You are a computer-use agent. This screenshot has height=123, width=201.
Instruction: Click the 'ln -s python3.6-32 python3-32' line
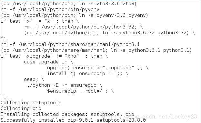pyautogui.click(x=110, y=33)
